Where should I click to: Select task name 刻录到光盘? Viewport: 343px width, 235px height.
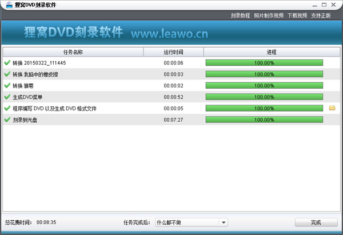click(25, 120)
